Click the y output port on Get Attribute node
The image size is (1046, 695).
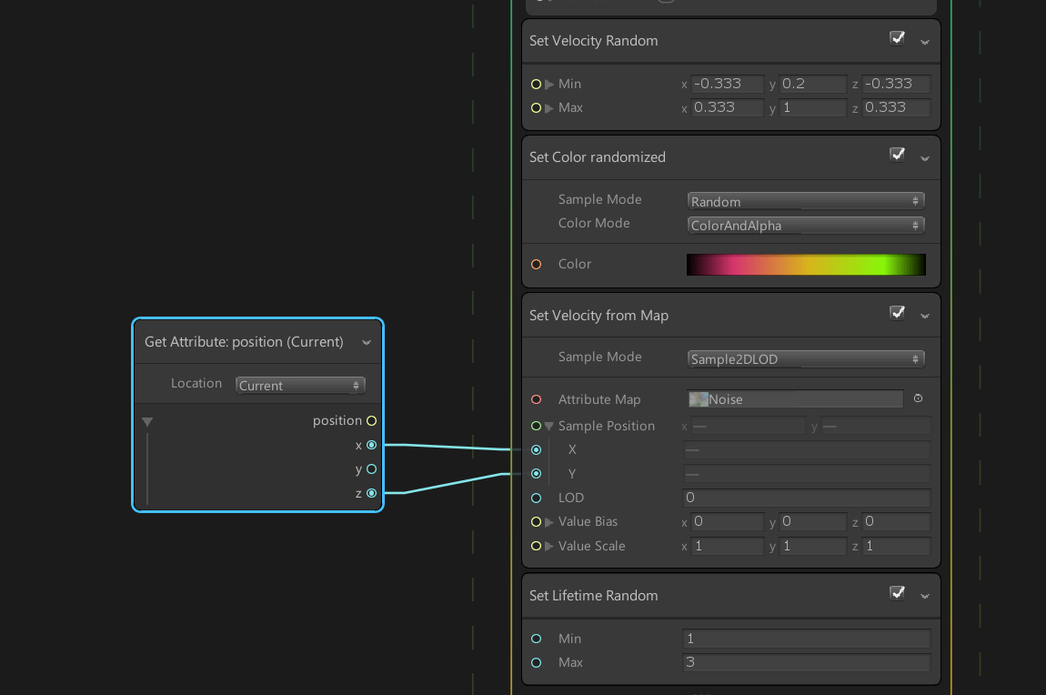click(x=371, y=468)
